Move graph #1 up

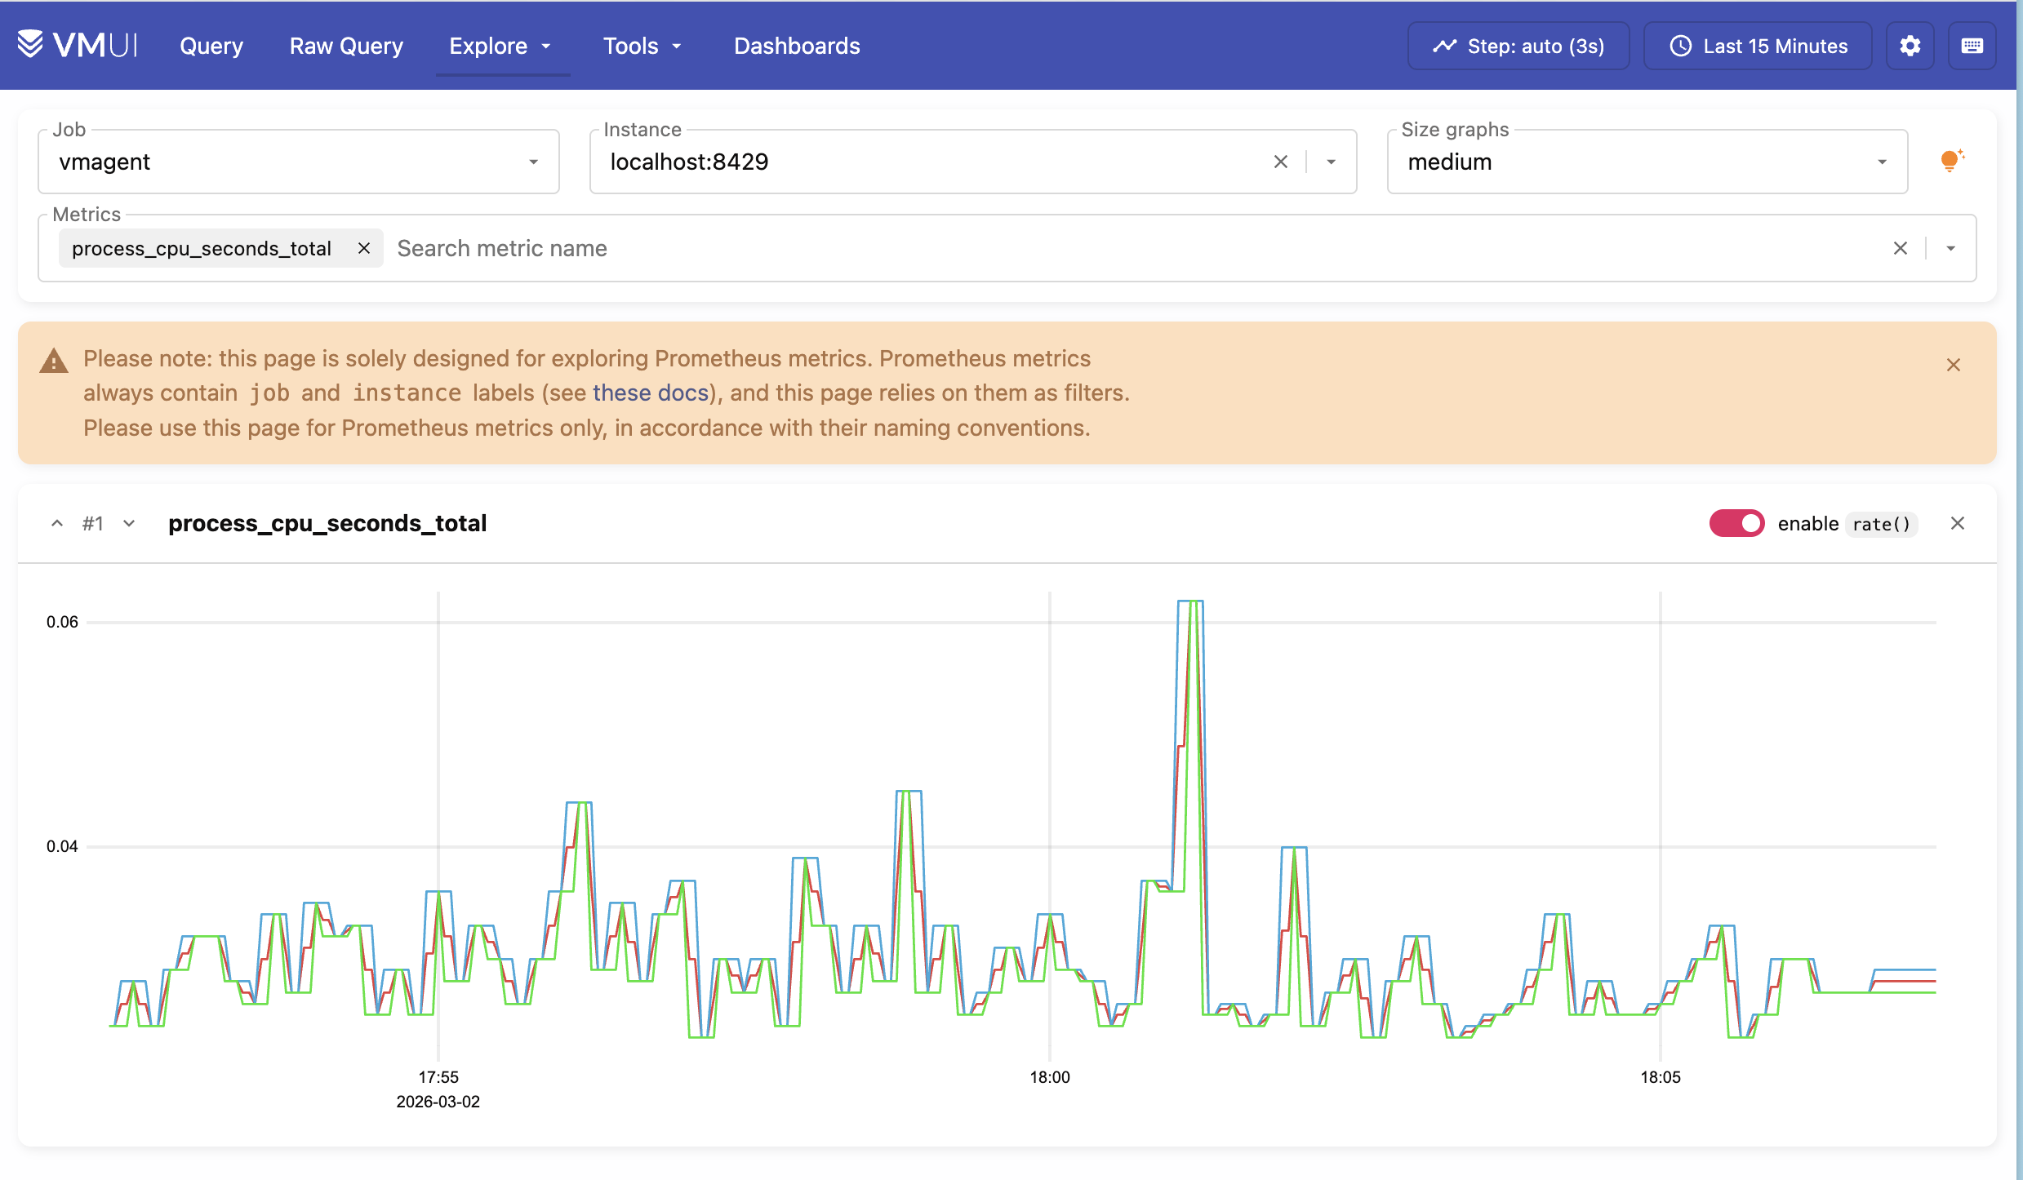pyautogui.click(x=57, y=523)
